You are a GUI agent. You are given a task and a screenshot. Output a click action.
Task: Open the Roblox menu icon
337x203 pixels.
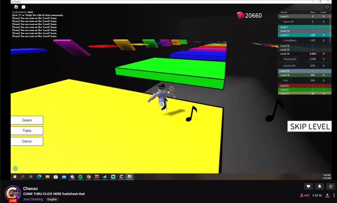pos(16,7)
